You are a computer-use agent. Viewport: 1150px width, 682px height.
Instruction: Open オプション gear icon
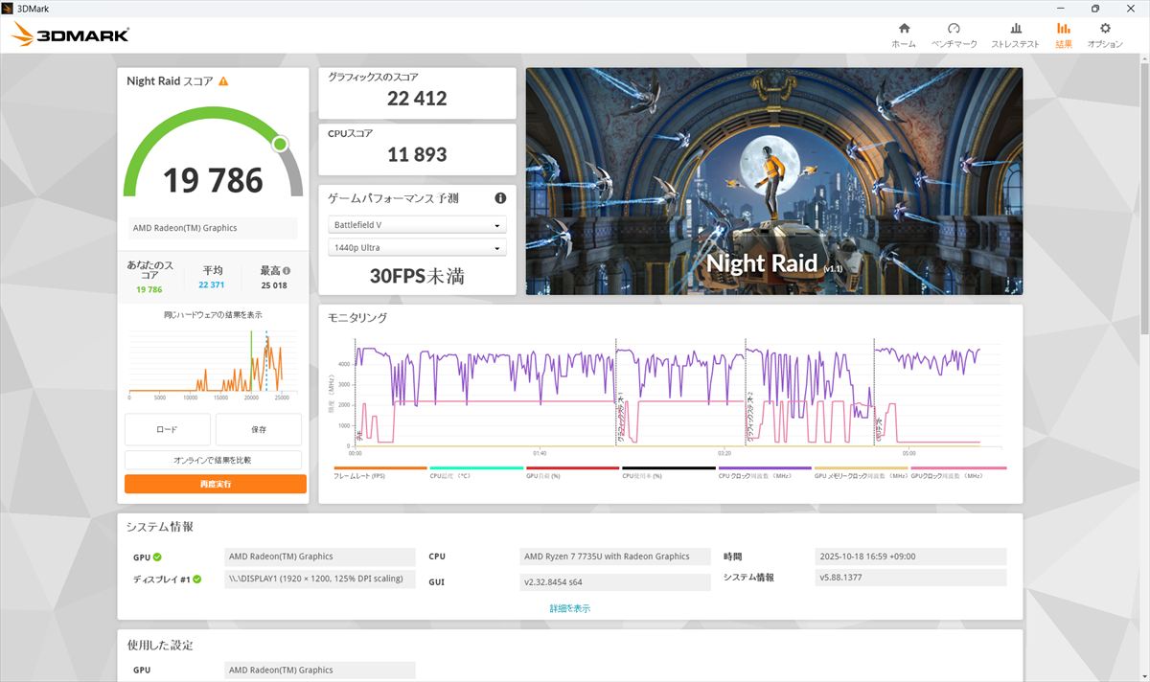(1105, 30)
